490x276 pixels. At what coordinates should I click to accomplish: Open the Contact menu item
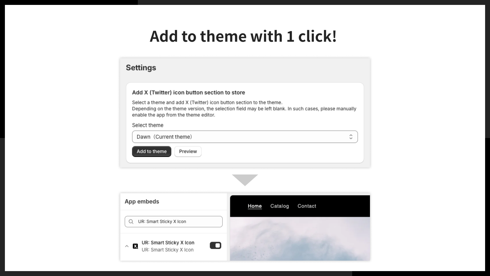click(x=307, y=206)
